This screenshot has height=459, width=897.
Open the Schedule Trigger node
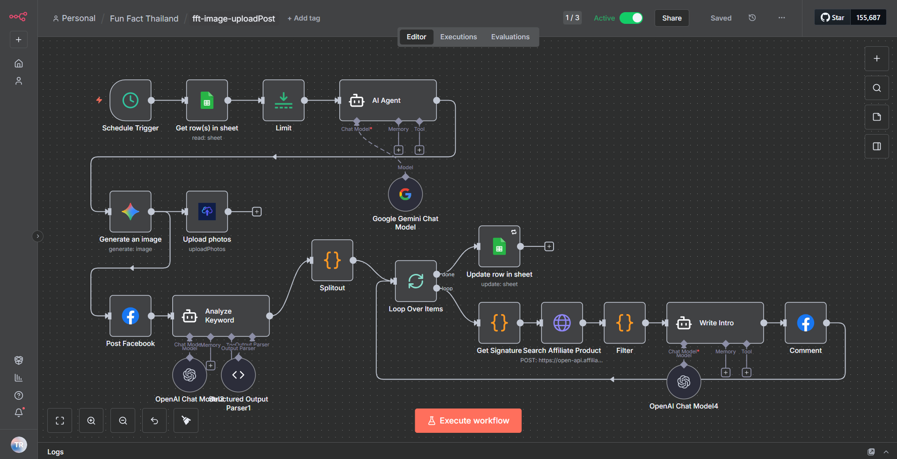point(130,100)
